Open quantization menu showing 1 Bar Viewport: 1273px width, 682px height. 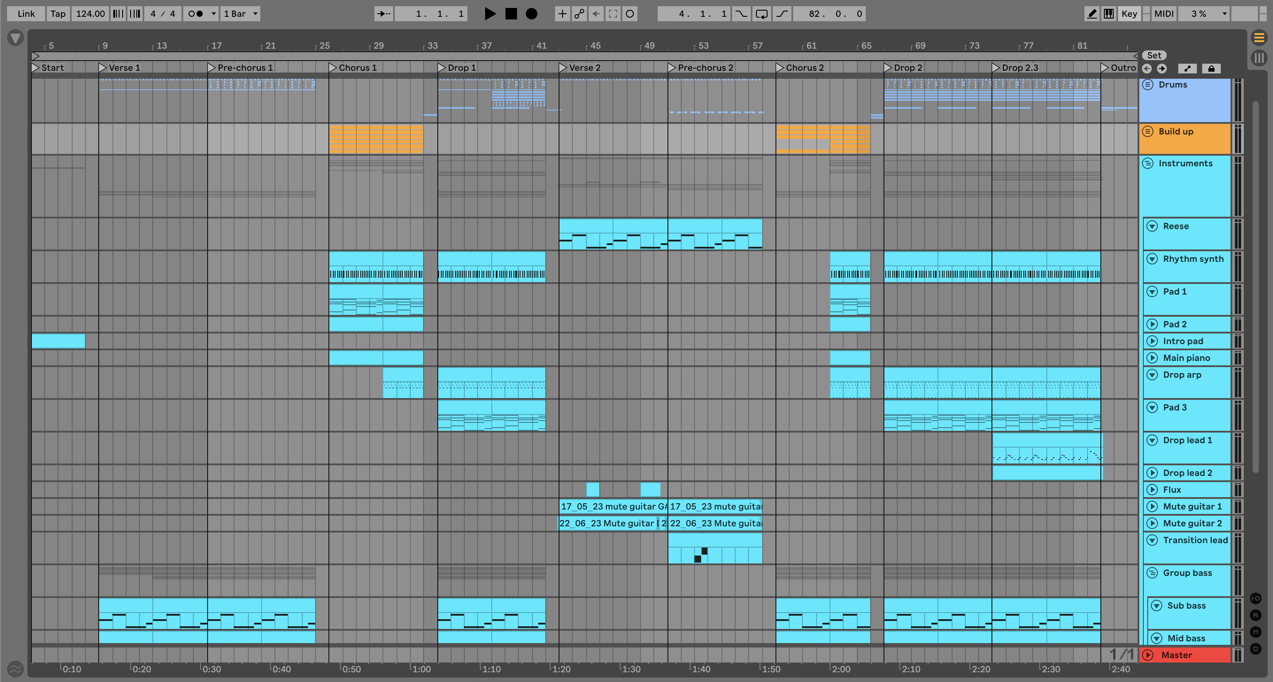click(240, 14)
